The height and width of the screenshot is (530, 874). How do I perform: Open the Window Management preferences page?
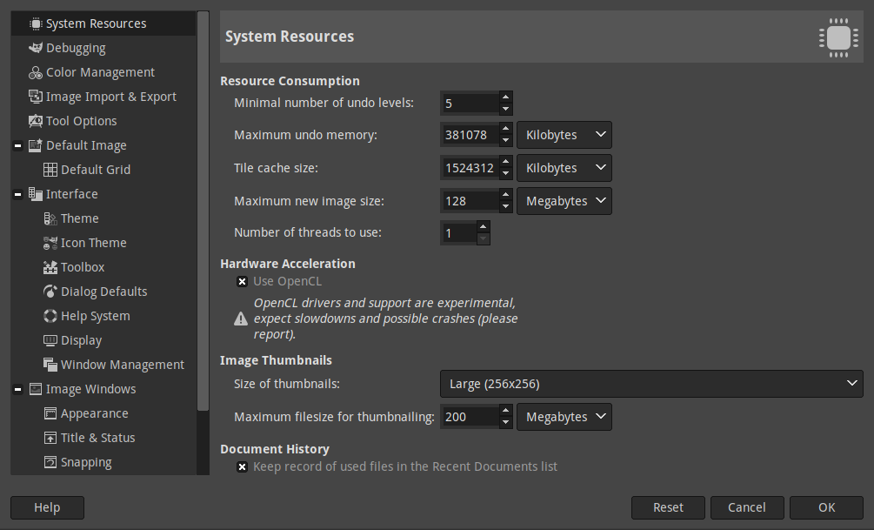point(103,365)
